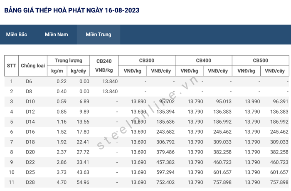The image size is (291, 191).
Task: Click the kg/cây sub-header
Action: (x=78, y=71)
